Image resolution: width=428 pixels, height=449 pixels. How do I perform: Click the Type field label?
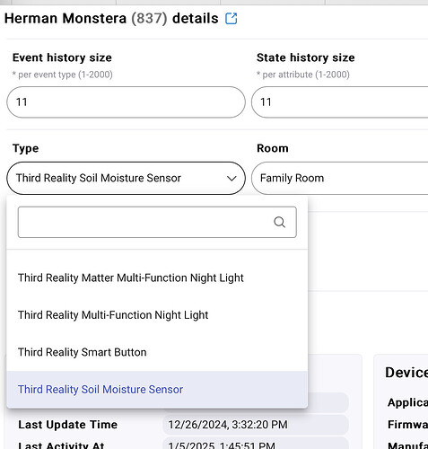[25, 148]
